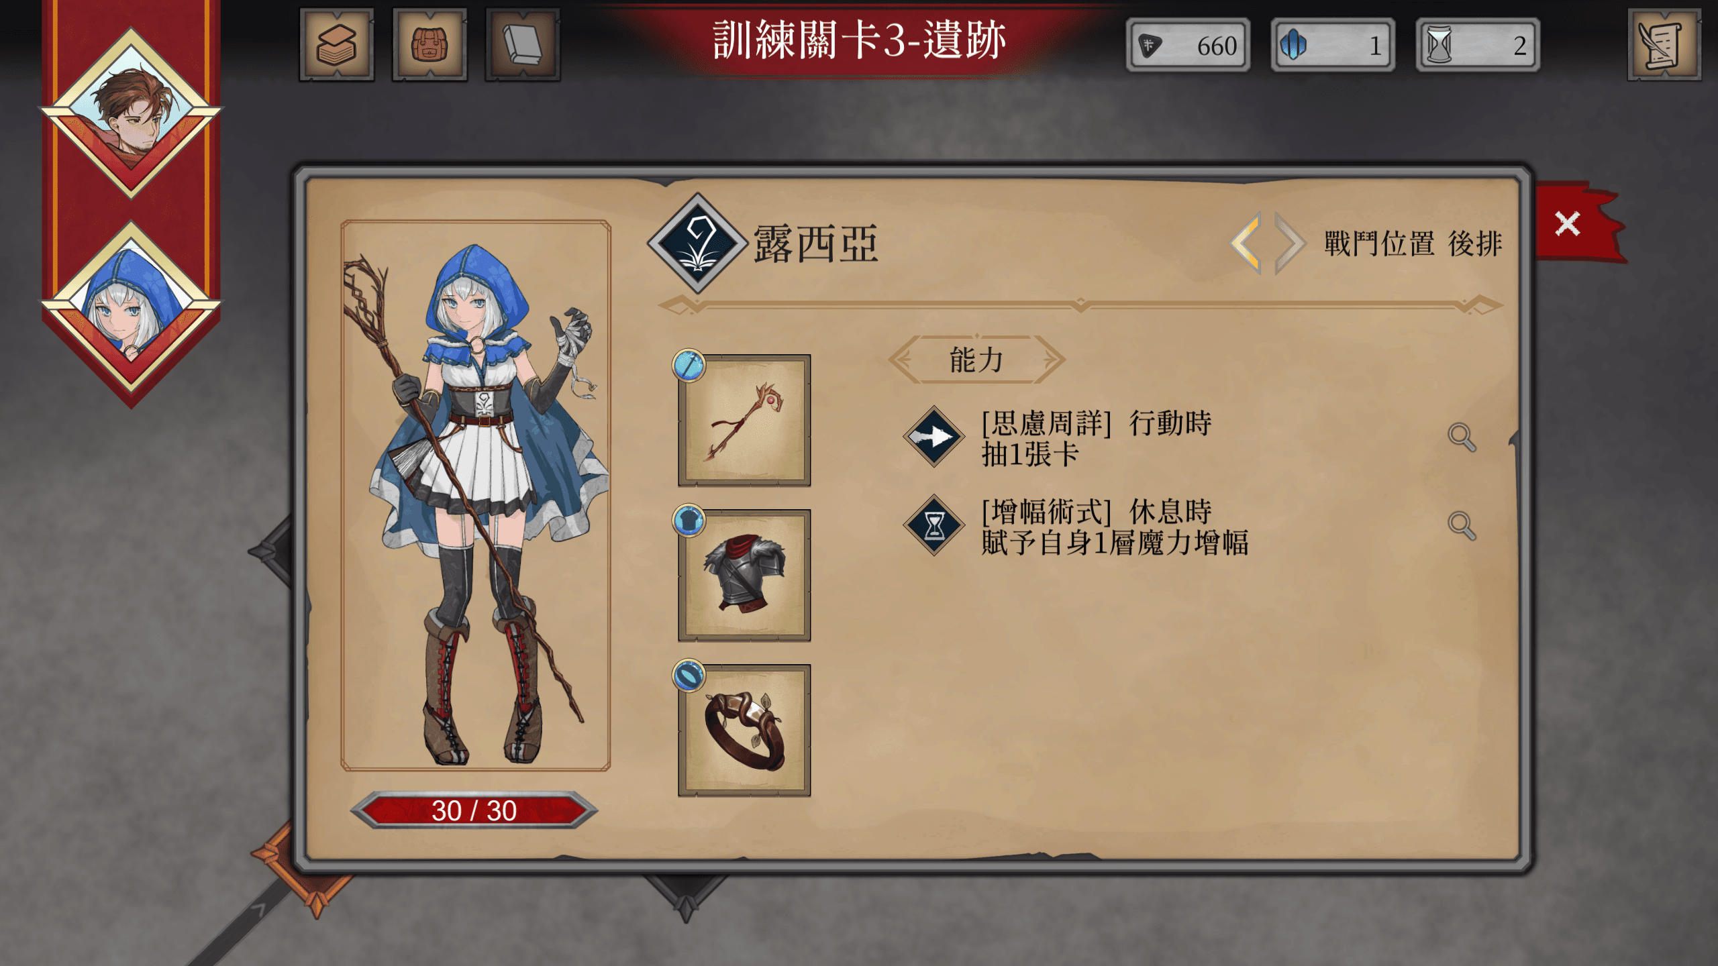Open the gray book icon
The image size is (1718, 966).
coord(523,44)
